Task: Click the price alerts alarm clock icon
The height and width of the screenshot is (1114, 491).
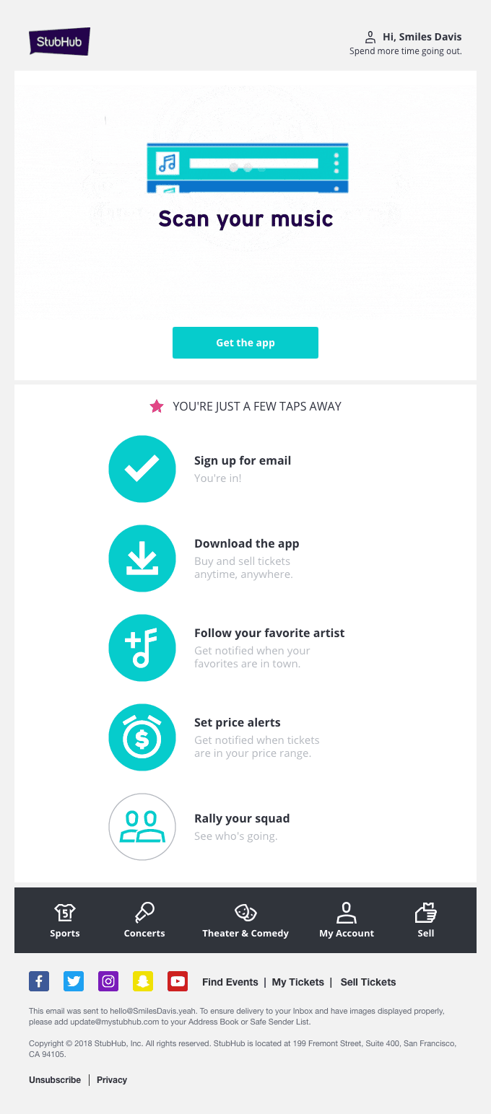Action: (142, 737)
